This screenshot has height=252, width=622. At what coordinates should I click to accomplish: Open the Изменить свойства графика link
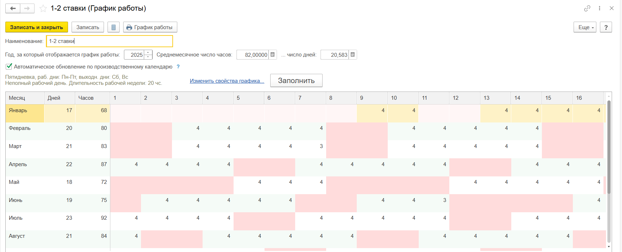(x=227, y=81)
